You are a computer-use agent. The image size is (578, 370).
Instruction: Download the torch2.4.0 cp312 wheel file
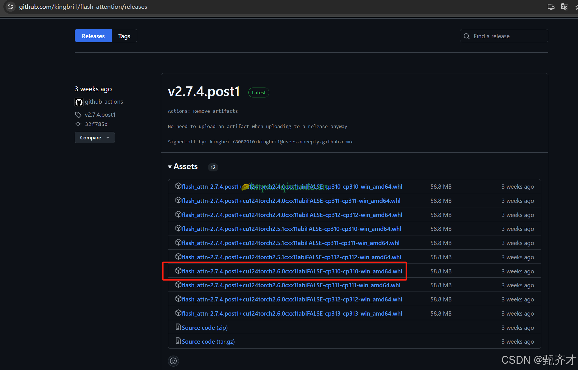(292, 215)
